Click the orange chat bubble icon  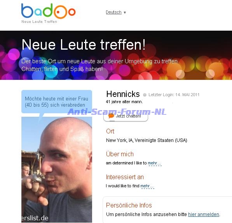coord(111,116)
